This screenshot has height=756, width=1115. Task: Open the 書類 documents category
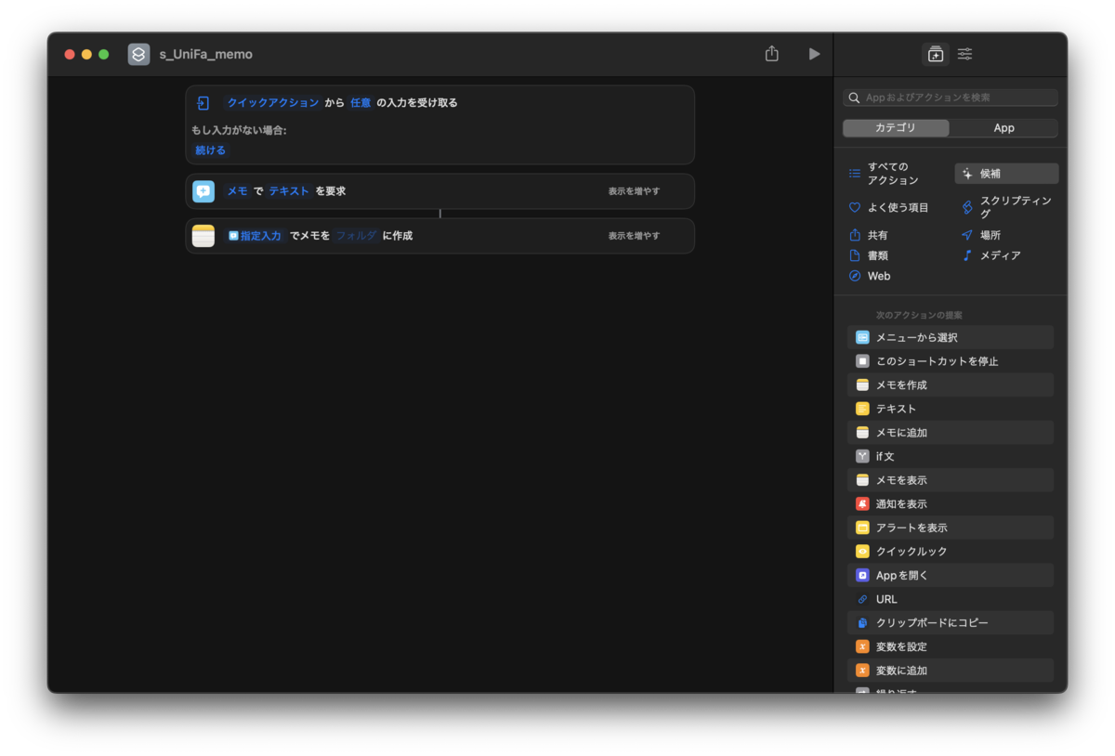tap(868, 255)
